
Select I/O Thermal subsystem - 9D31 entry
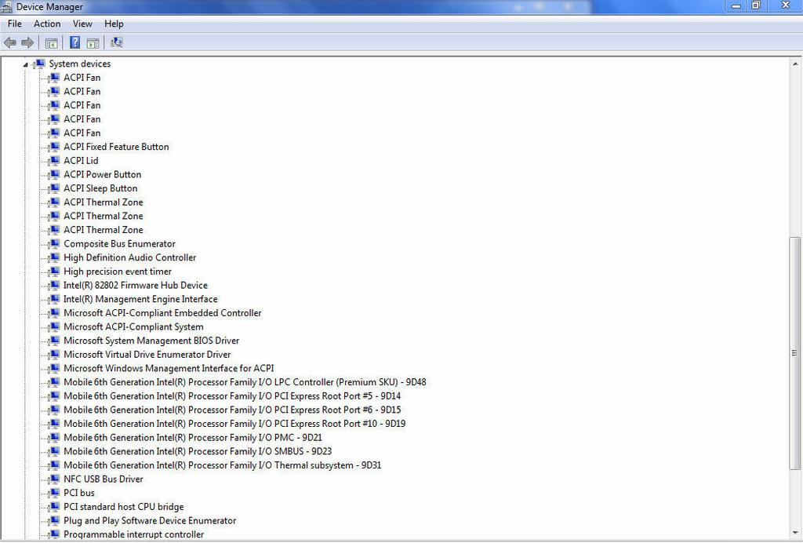pos(222,465)
